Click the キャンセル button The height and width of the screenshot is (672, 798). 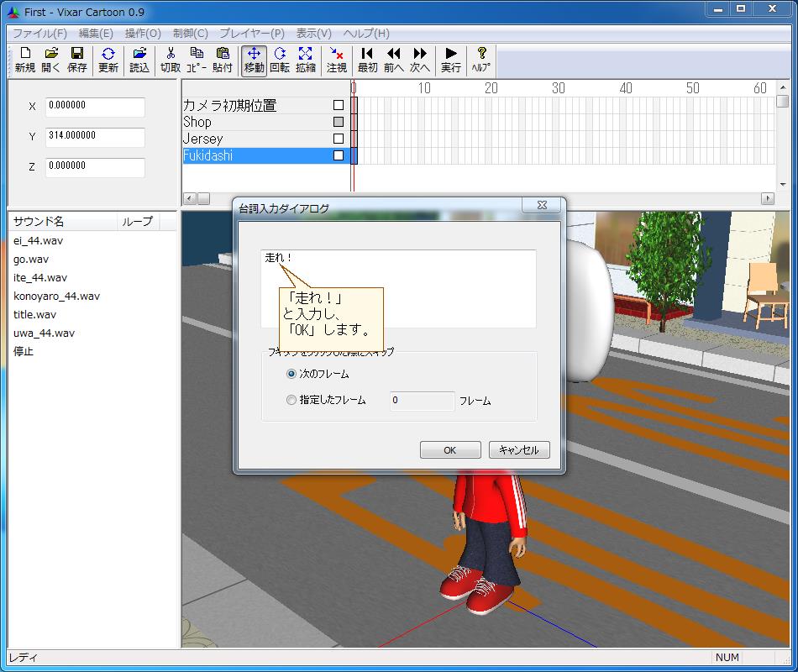[519, 450]
